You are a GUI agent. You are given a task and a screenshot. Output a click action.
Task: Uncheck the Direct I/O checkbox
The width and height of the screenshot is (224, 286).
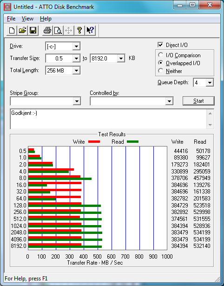(160, 45)
